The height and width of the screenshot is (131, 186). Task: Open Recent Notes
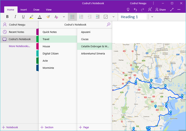coord(18,32)
